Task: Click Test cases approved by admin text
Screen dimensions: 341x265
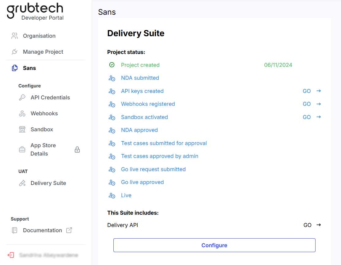Action: [x=160, y=156]
